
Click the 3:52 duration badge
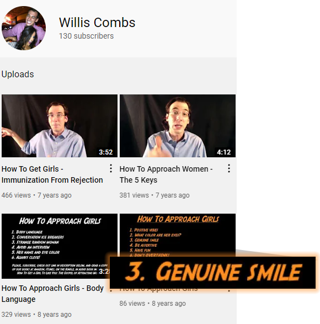[x=106, y=152]
